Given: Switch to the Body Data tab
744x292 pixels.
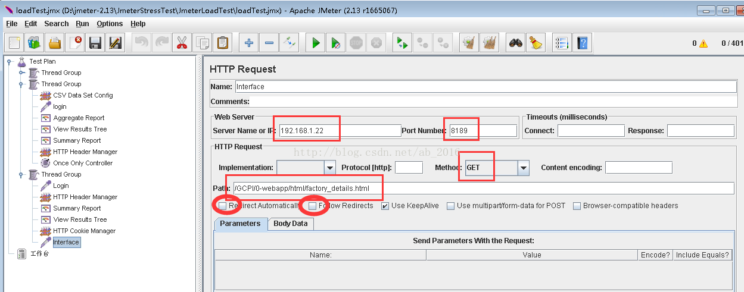Looking at the screenshot, I should [x=291, y=224].
